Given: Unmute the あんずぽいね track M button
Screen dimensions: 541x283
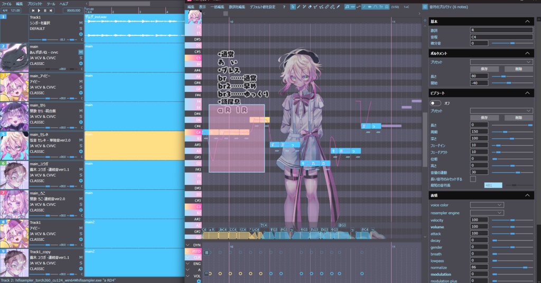Looking at the screenshot, I should pyautogui.click(x=81, y=52).
